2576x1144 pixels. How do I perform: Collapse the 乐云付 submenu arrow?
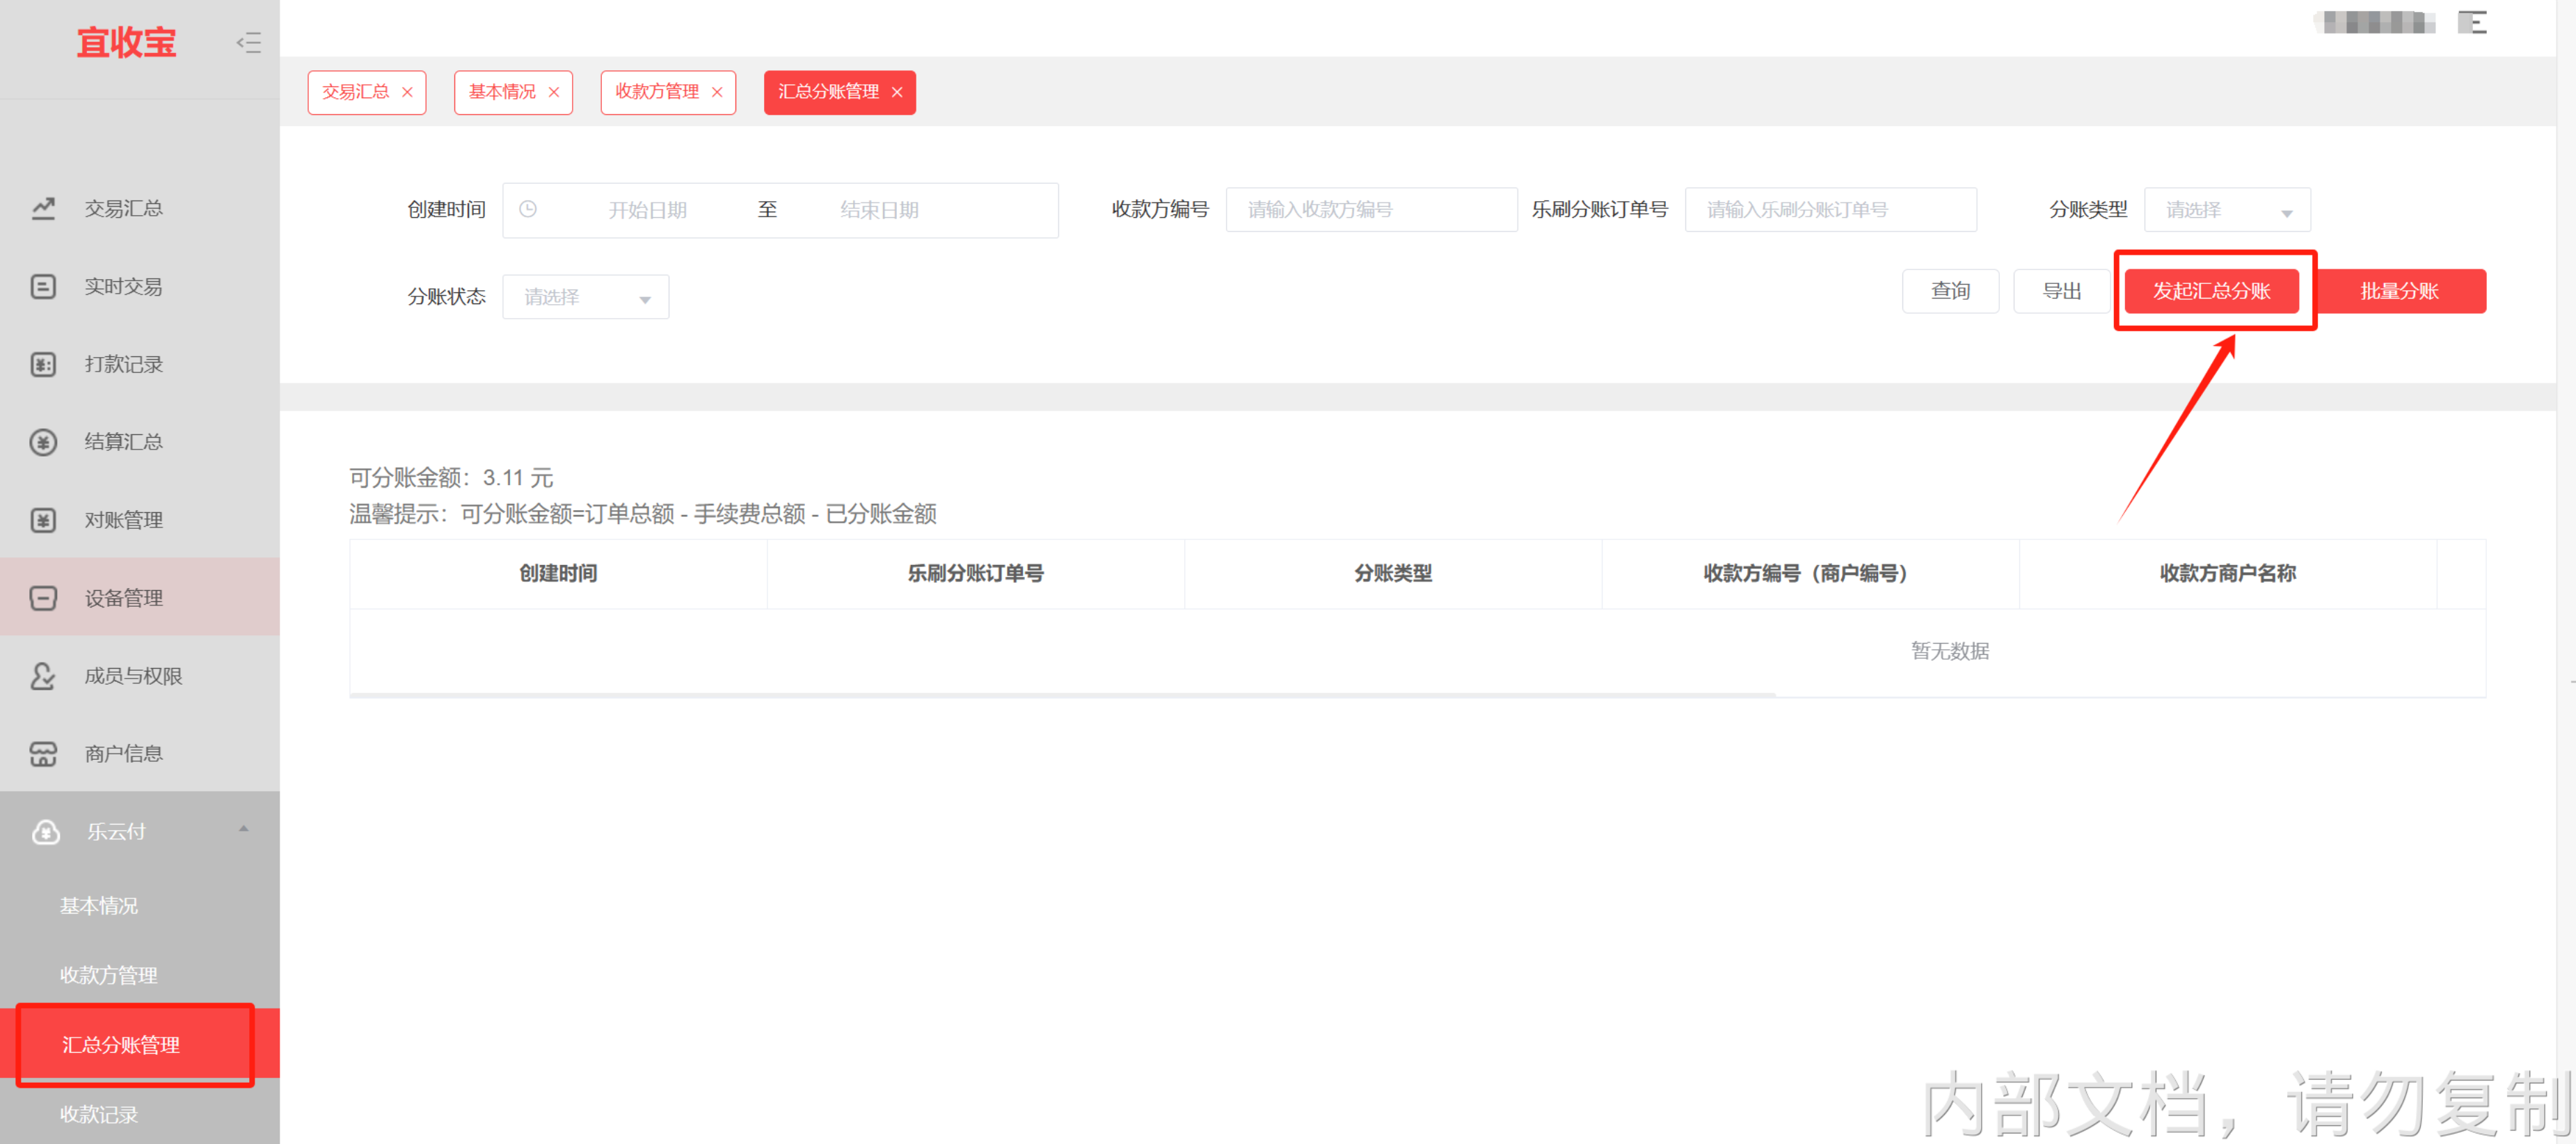[243, 829]
